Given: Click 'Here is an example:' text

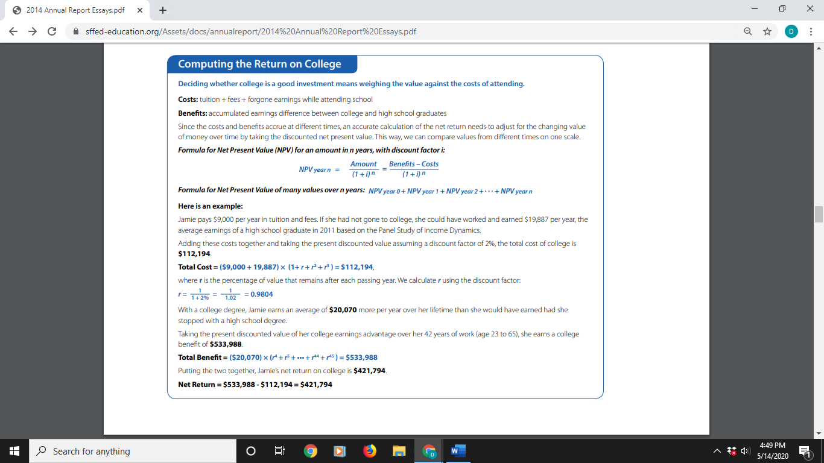Looking at the screenshot, I should (211, 206).
